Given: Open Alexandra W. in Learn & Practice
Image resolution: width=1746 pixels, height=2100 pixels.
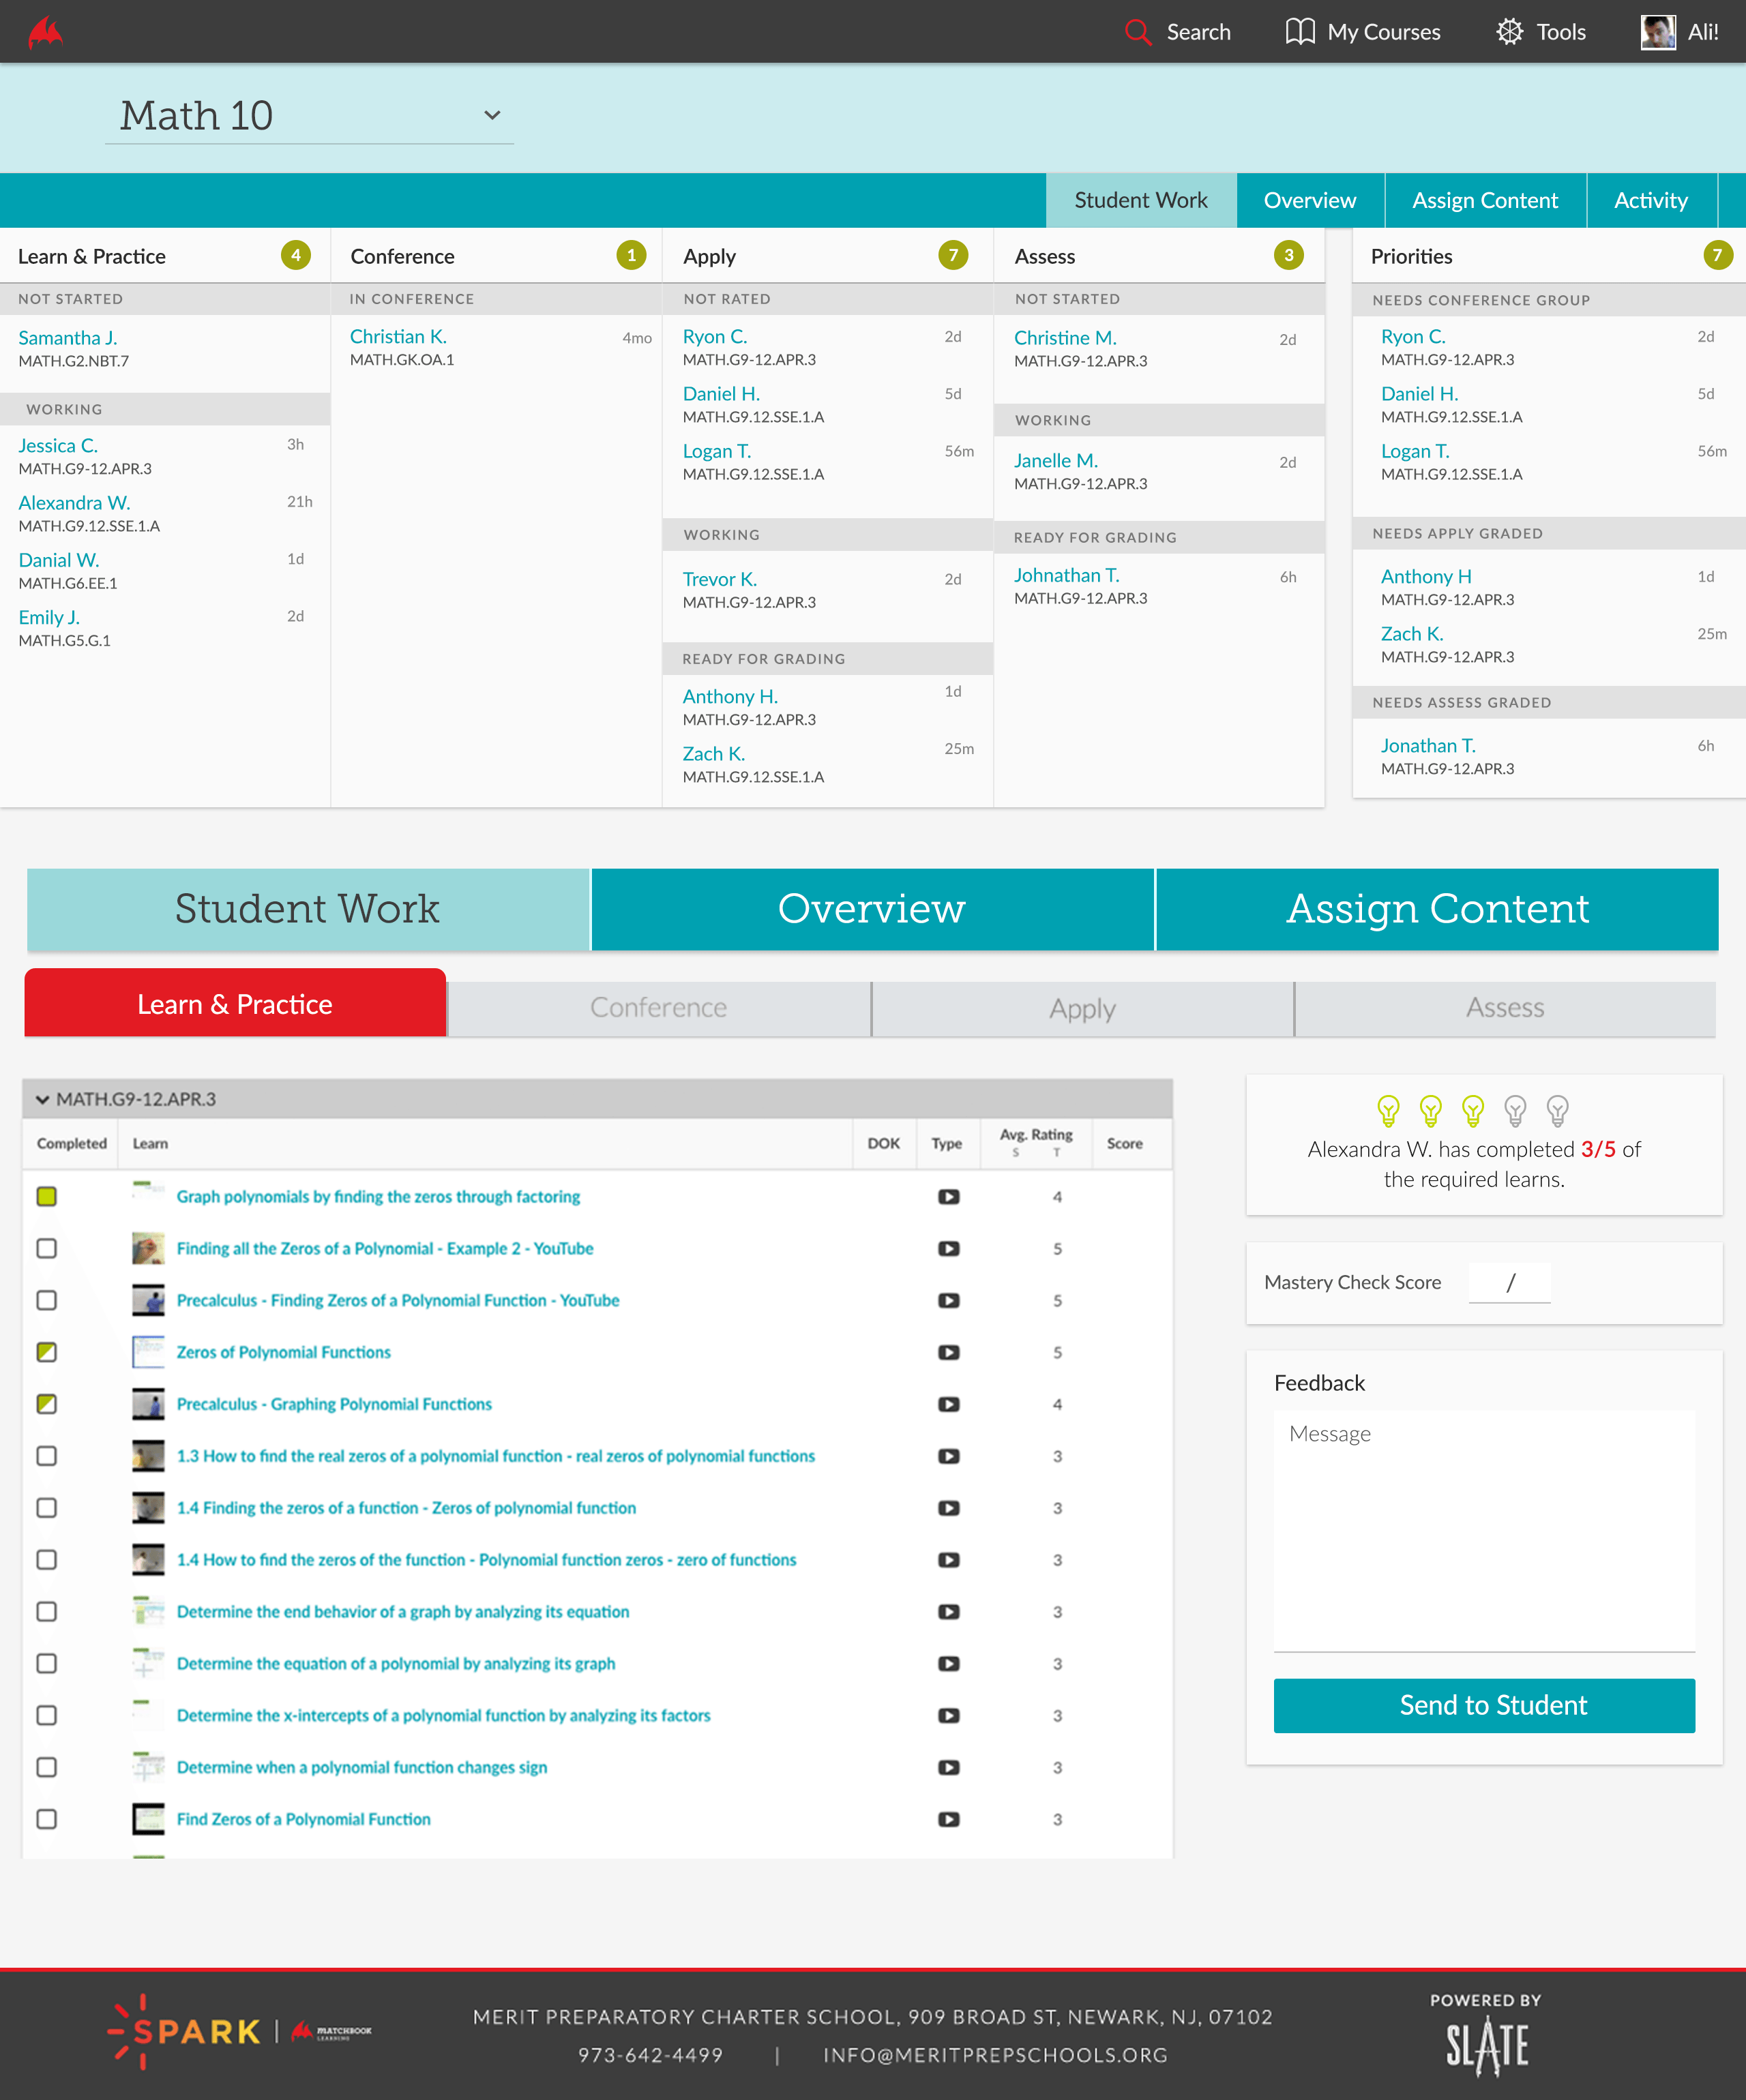Looking at the screenshot, I should click(x=74, y=503).
